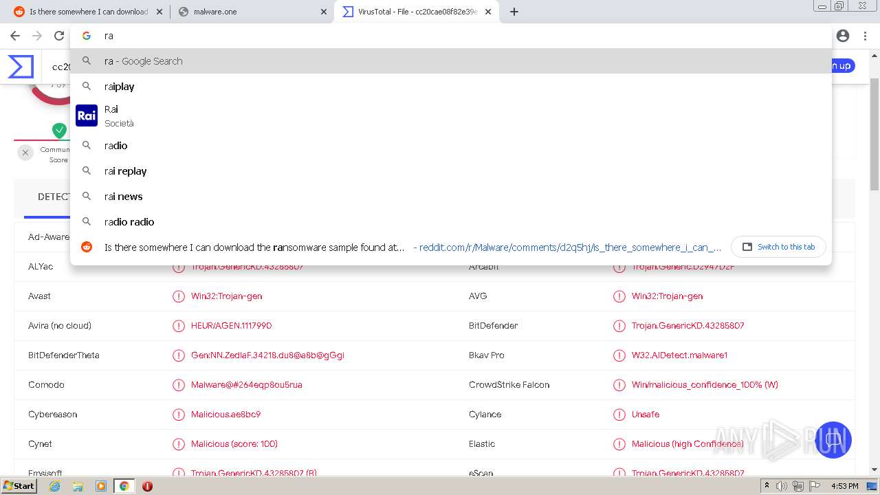Click the CrowdStrike Falcon malicious_confidence result
880x495 pixels.
pos(705,385)
